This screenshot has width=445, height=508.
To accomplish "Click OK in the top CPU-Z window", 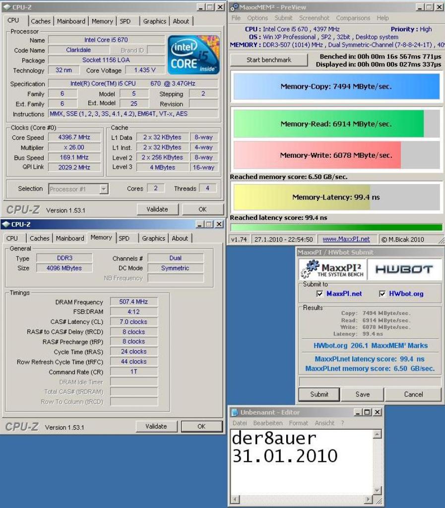I will click(202, 209).
